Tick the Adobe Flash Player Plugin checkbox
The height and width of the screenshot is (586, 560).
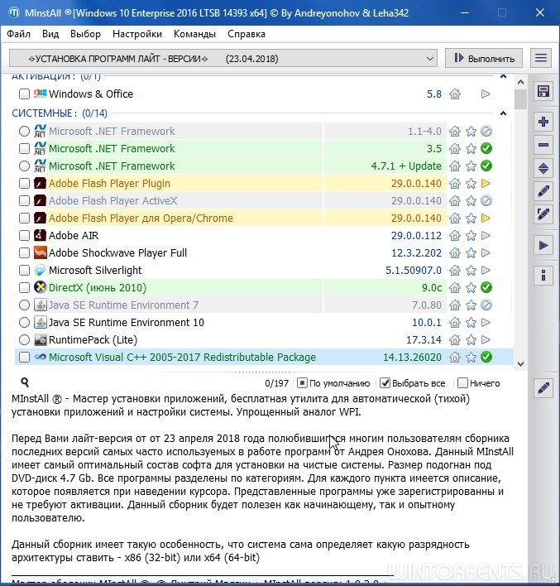click(x=24, y=184)
